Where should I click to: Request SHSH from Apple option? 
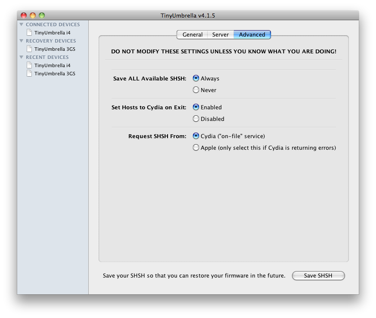pos(196,147)
